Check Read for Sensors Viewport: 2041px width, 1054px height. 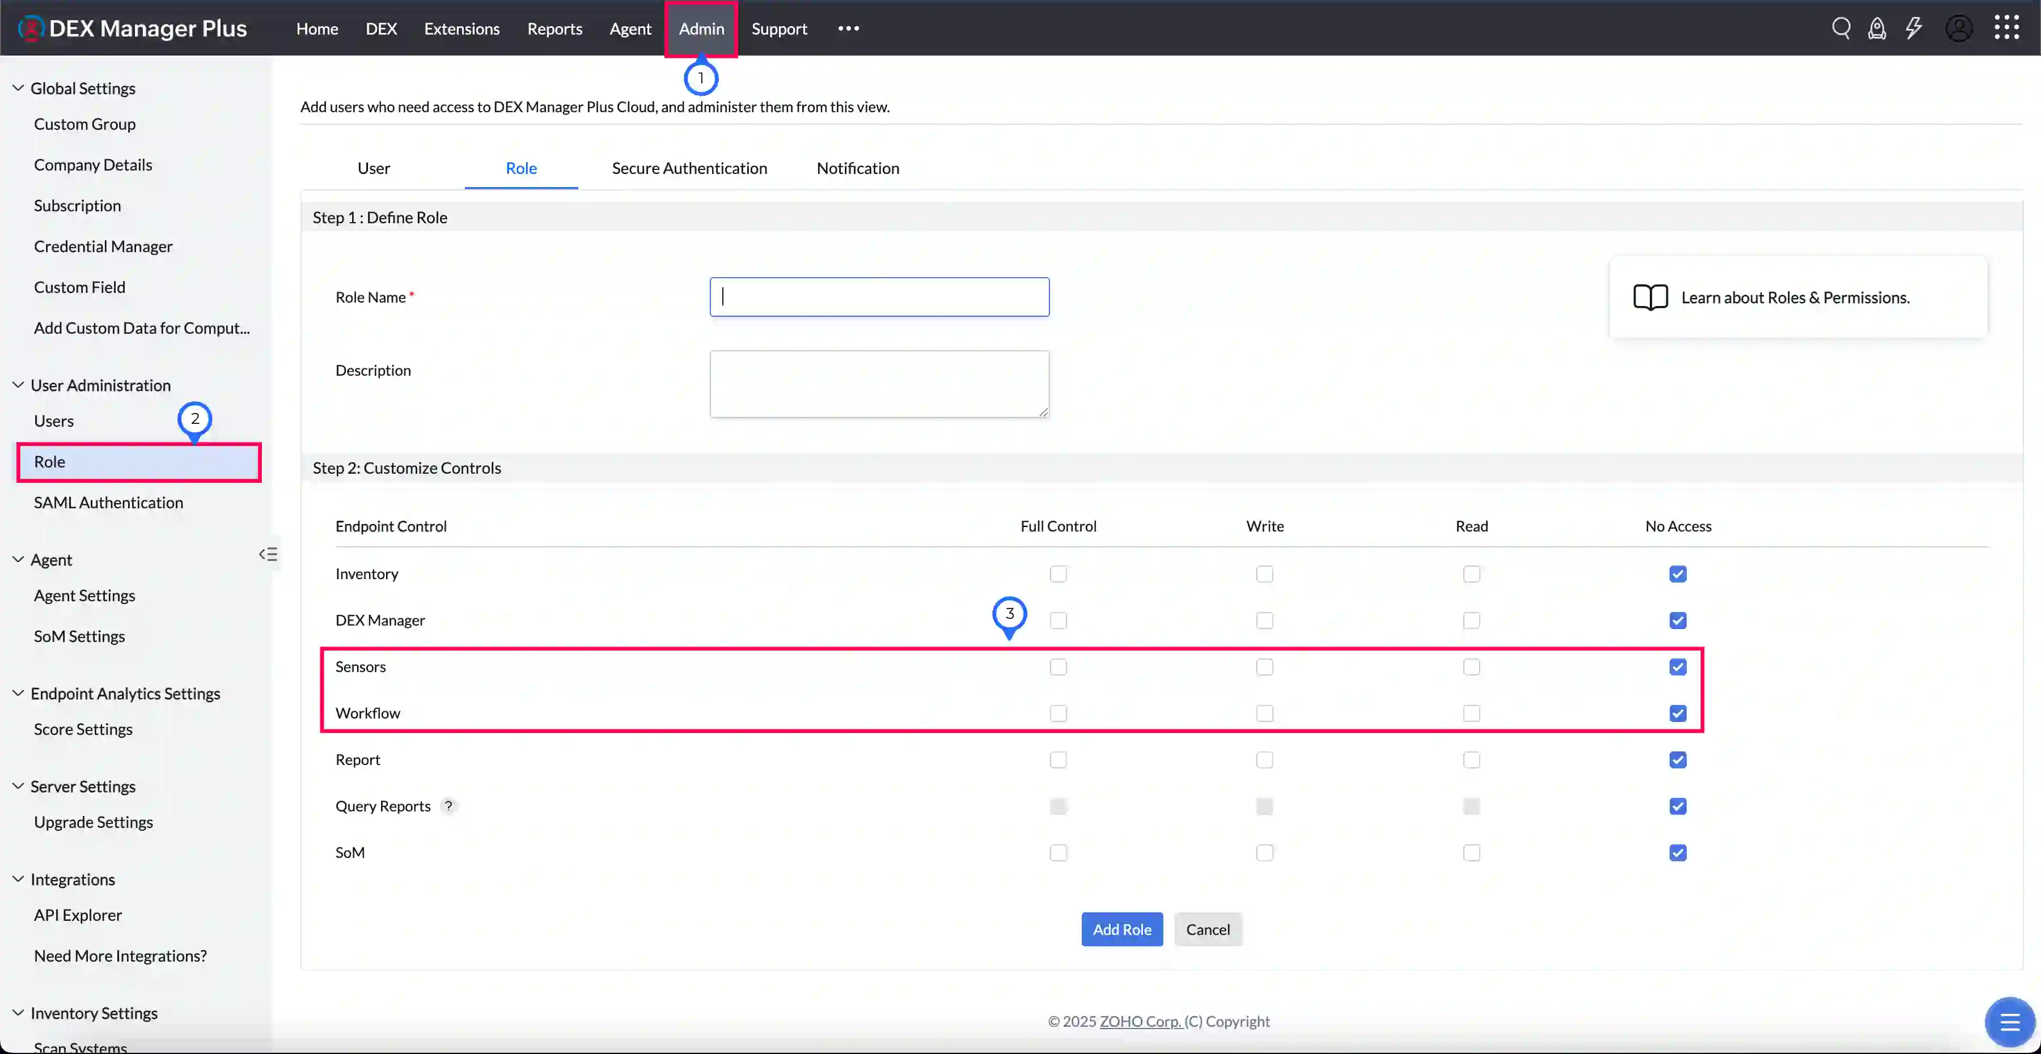(1471, 667)
